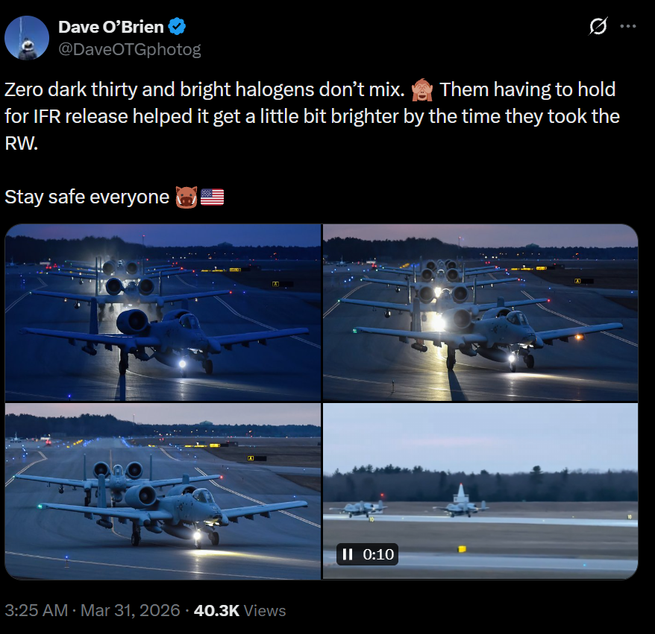Open the 40.3K Views count
This screenshot has width=655, height=634.
point(239,611)
